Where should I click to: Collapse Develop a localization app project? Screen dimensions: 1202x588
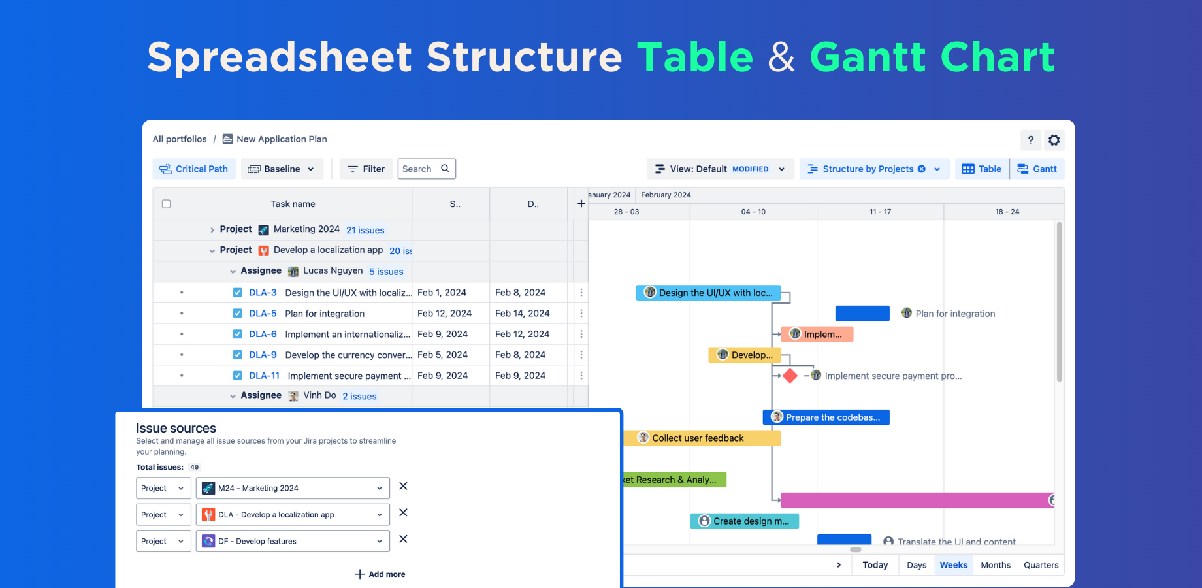[212, 251]
